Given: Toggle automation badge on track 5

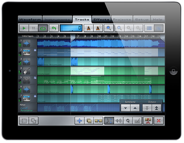Looking at the screenshot, I should point(35,78).
